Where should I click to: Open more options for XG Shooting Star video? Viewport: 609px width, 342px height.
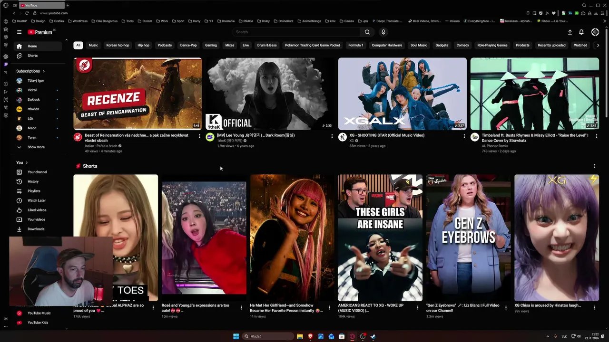click(464, 136)
